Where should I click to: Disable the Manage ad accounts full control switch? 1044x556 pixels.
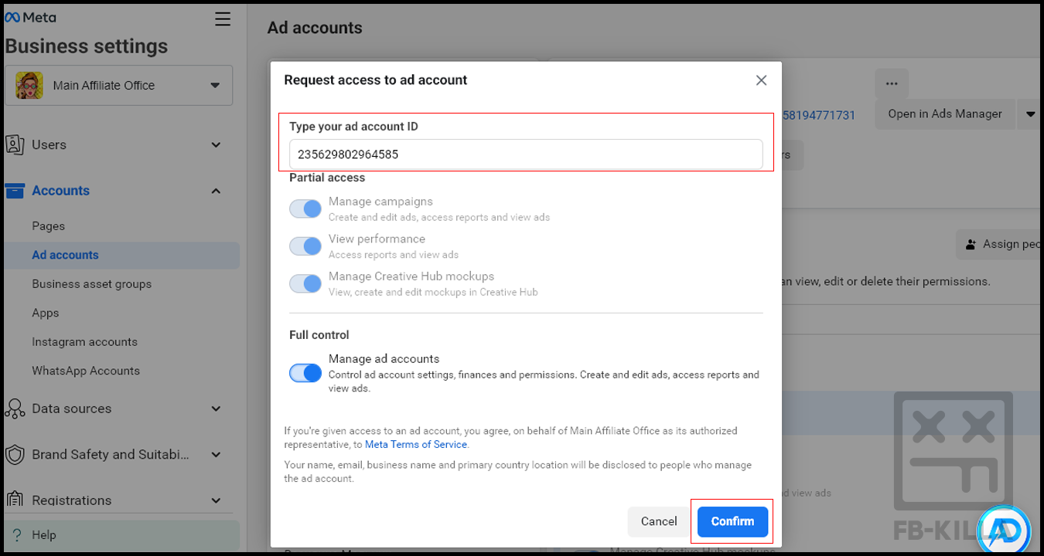tap(305, 373)
